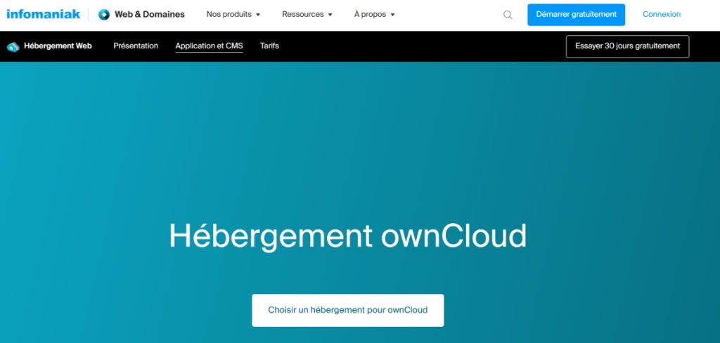Click the Web & Domaines label
720x343 pixels.
150,14
